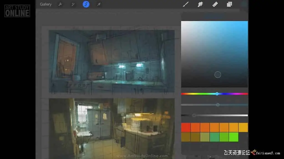
Task: Return to the Gallery
Action: [x=46, y=4]
